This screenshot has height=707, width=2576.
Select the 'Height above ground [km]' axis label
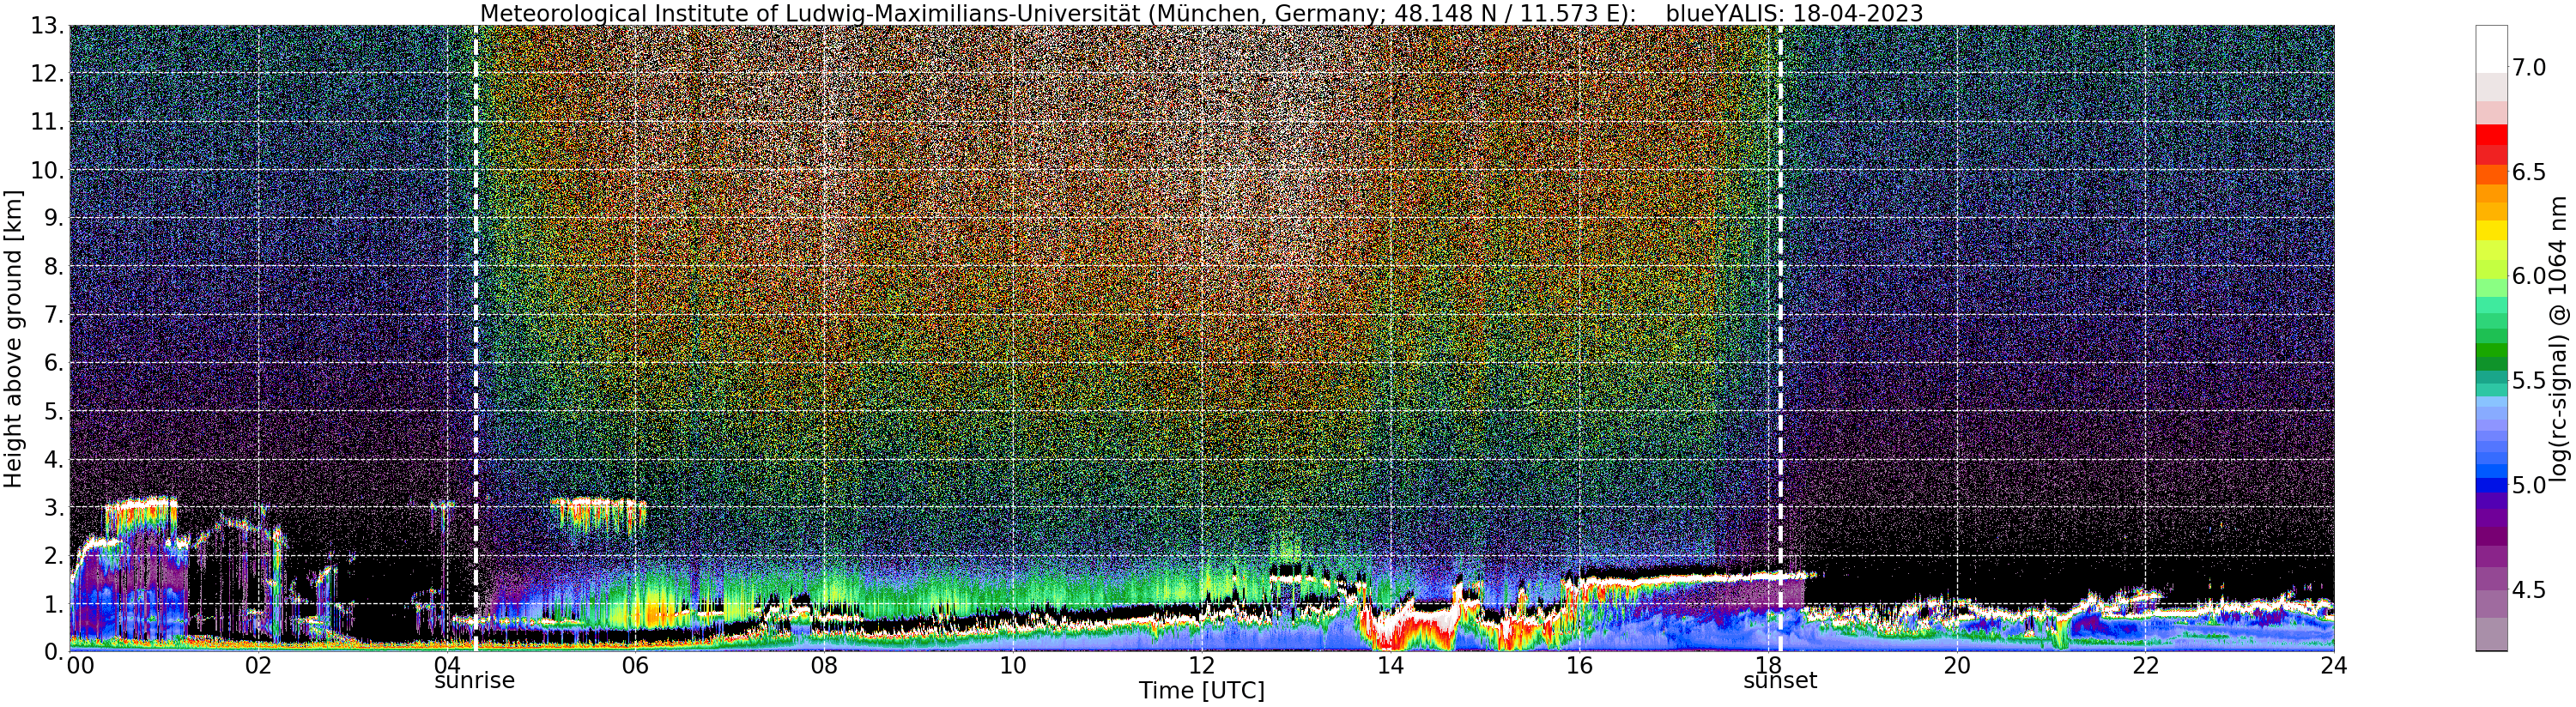(13, 339)
